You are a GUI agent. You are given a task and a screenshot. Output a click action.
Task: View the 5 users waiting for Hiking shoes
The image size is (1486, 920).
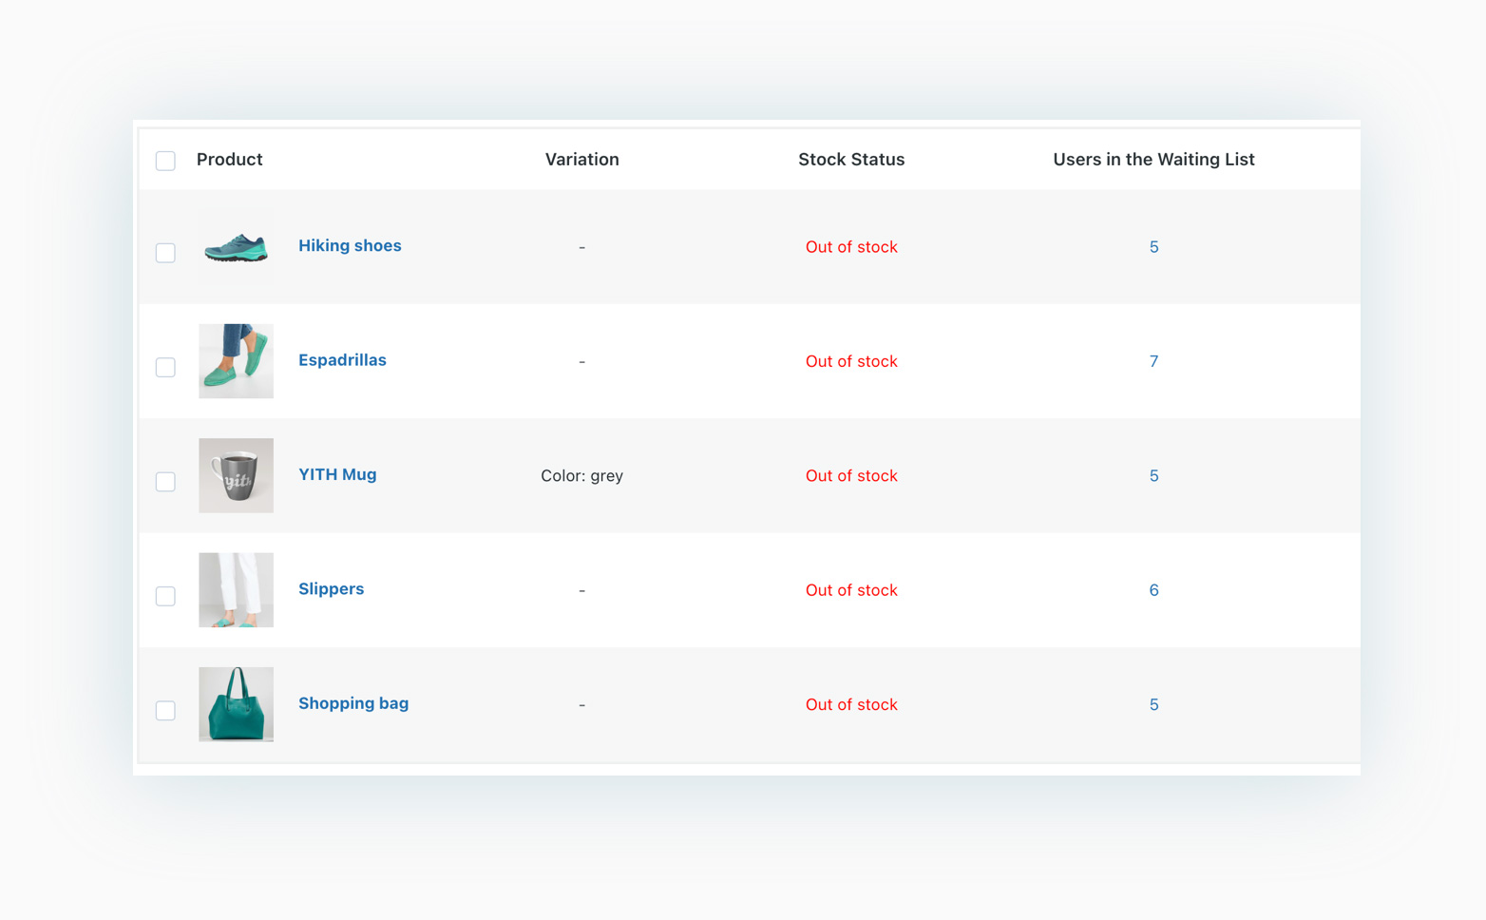point(1153,246)
